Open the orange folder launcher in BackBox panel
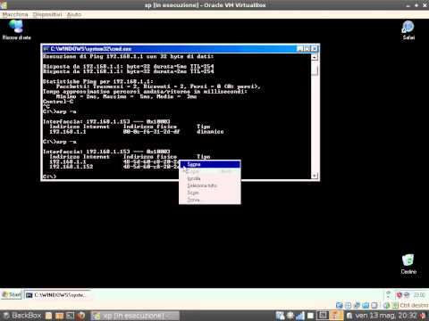Image resolution: width=429 pixels, height=321 pixels. pos(59,316)
